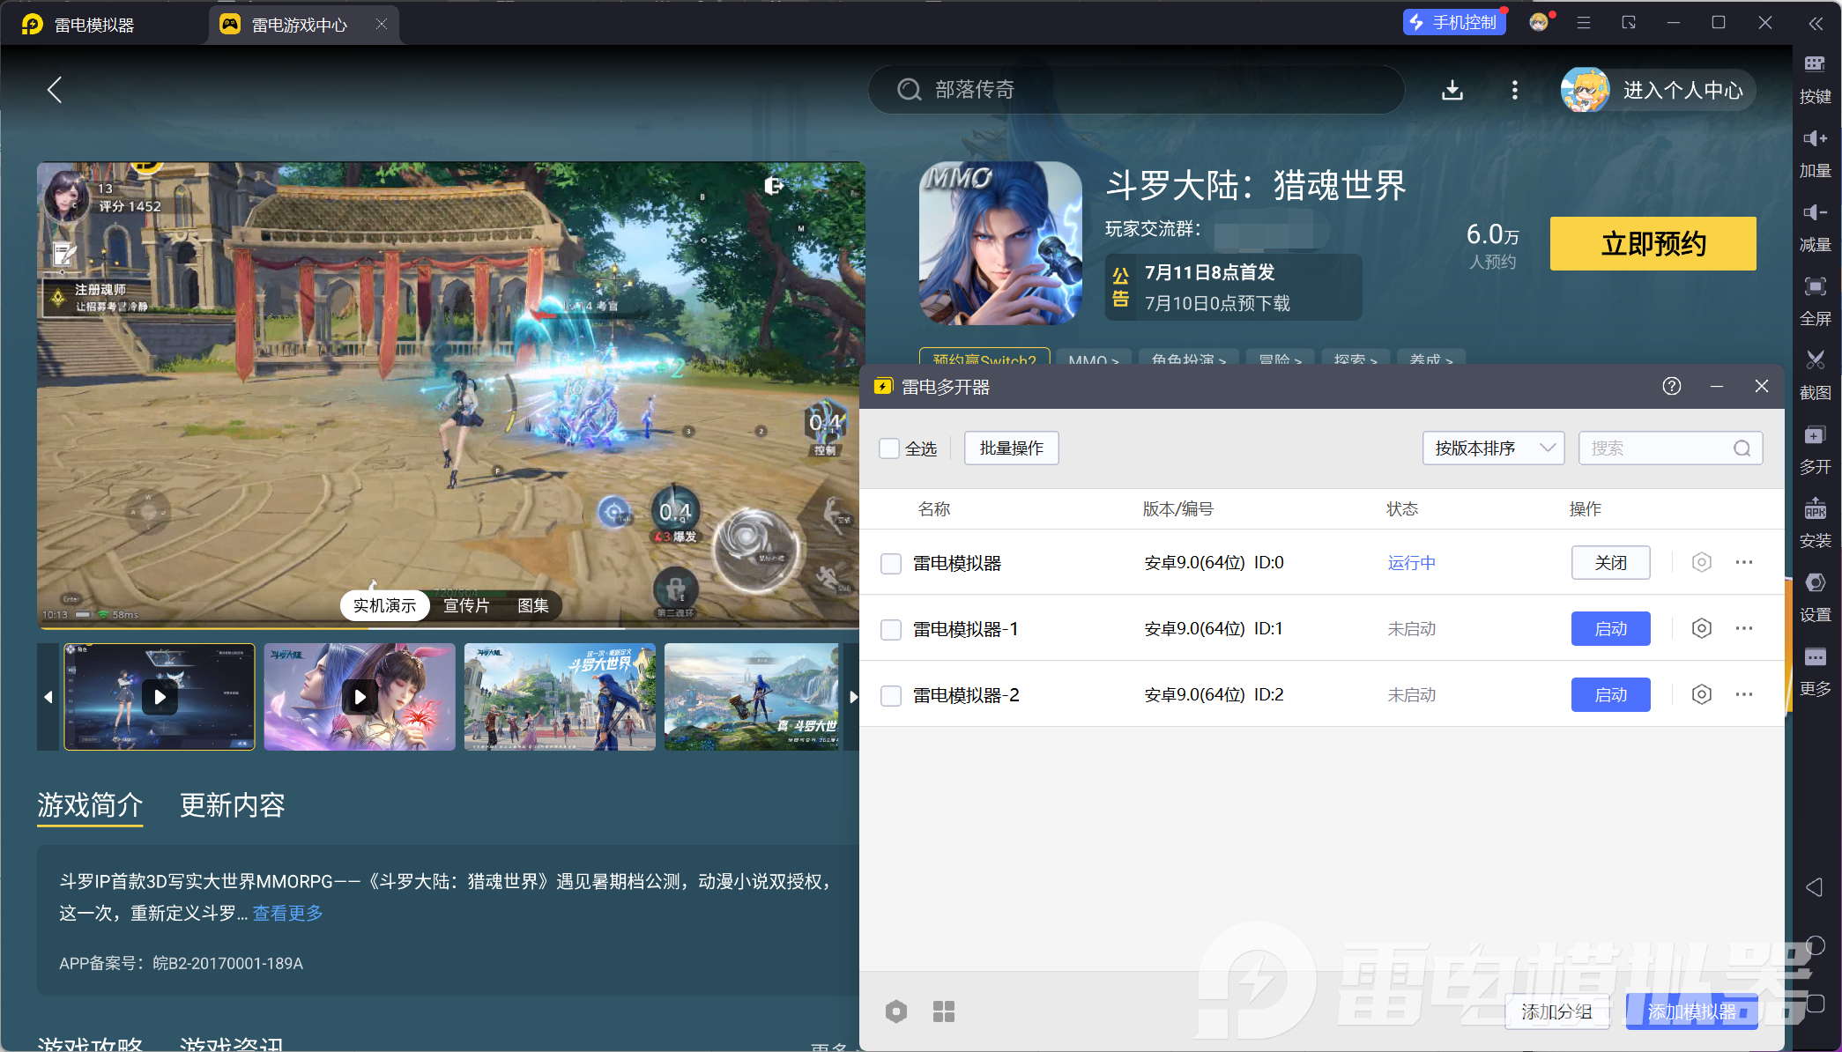Click the volume up sidebar icon

1815,138
